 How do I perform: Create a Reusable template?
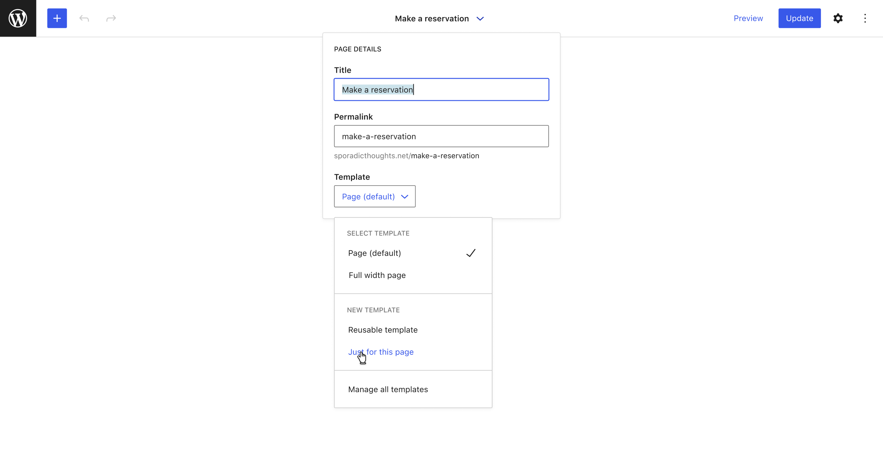[383, 330]
